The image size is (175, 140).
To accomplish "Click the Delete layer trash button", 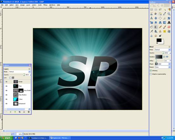I will point(28,112).
